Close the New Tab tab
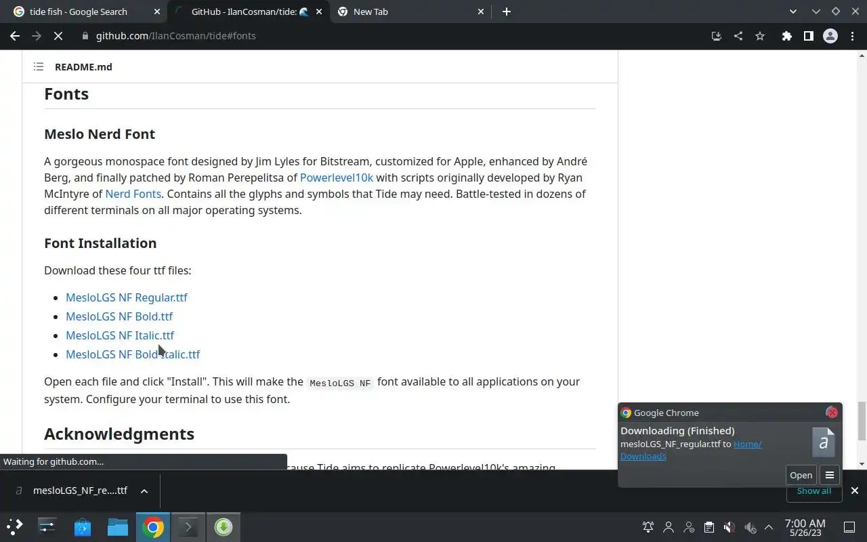The image size is (867, 542). point(481,12)
